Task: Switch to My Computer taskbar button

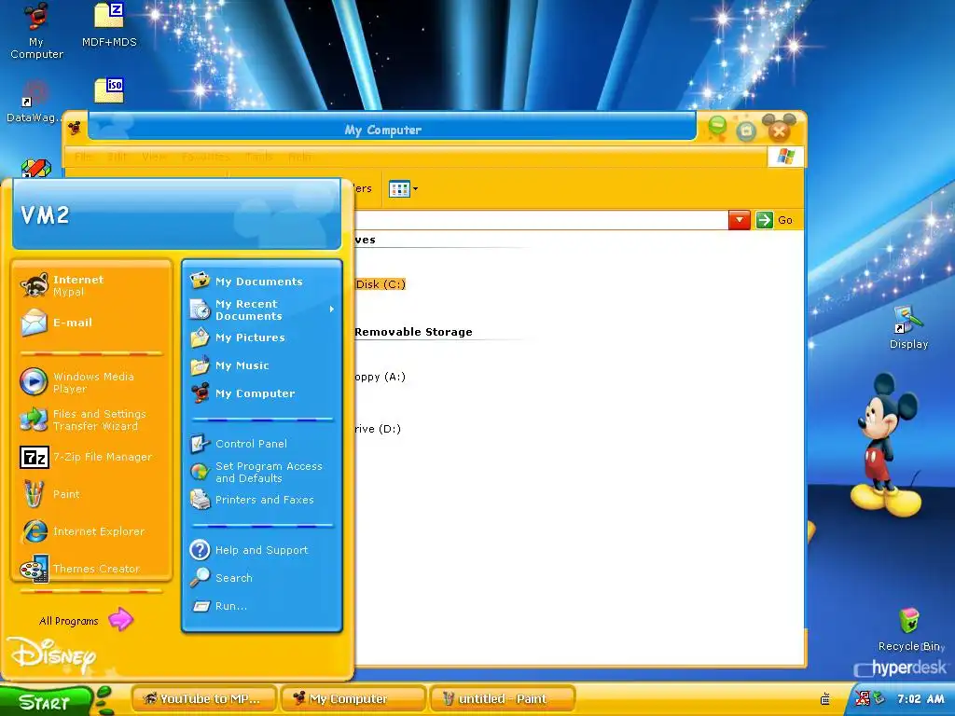Action: coord(353,699)
